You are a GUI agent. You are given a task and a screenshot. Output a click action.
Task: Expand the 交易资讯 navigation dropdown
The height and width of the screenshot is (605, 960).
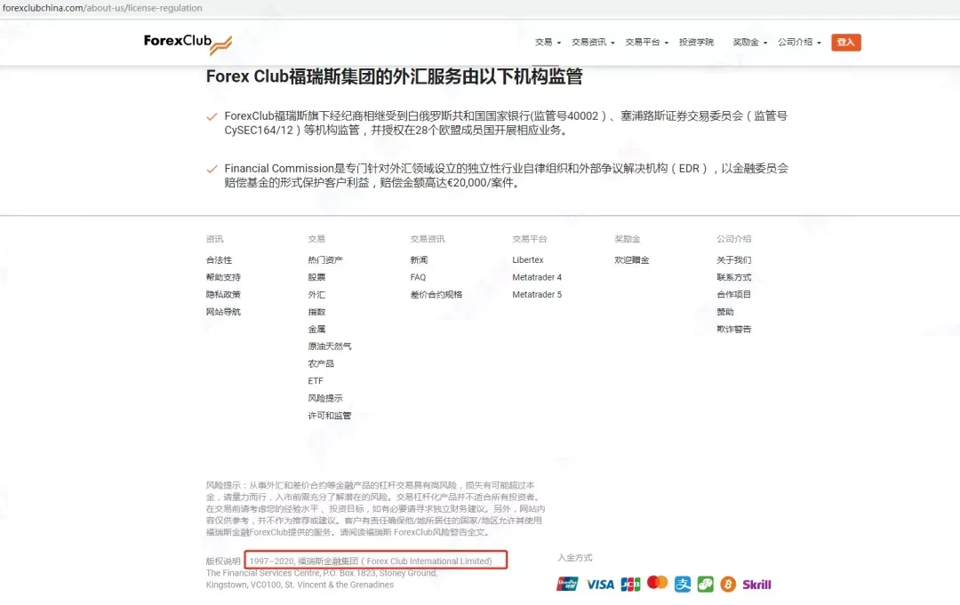tap(593, 43)
